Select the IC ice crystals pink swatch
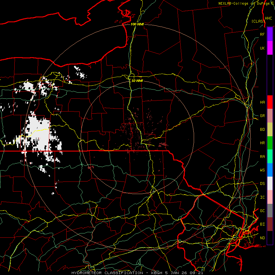Viewport: 275px width, 275px height. pyautogui.click(x=270, y=197)
